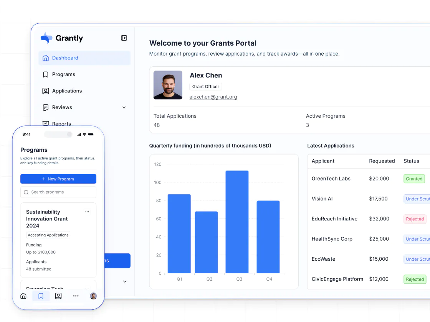
Task: Click Alex Chen's profile photo
Action: [x=168, y=85]
